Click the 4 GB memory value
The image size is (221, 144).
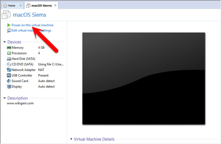pyautogui.click(x=41, y=48)
